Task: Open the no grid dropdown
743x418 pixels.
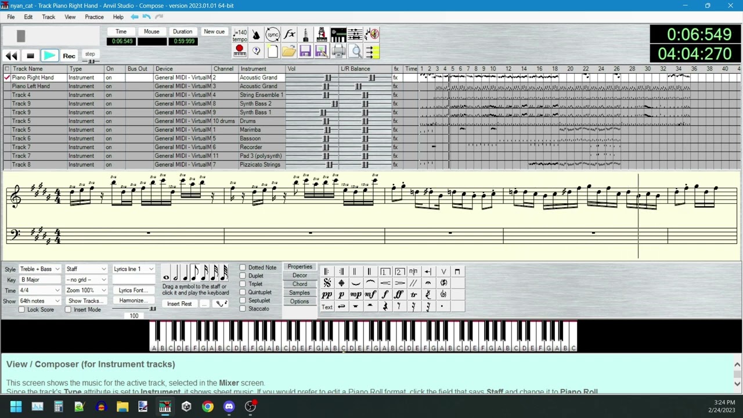Action: coord(86,280)
